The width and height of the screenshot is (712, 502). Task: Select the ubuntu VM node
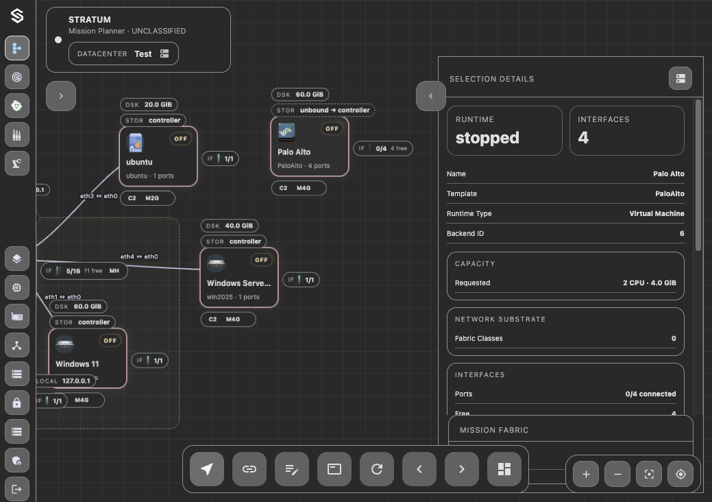[158, 156]
